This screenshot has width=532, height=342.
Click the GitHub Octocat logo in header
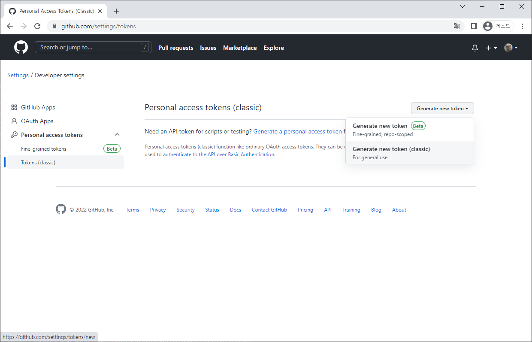[21, 48]
